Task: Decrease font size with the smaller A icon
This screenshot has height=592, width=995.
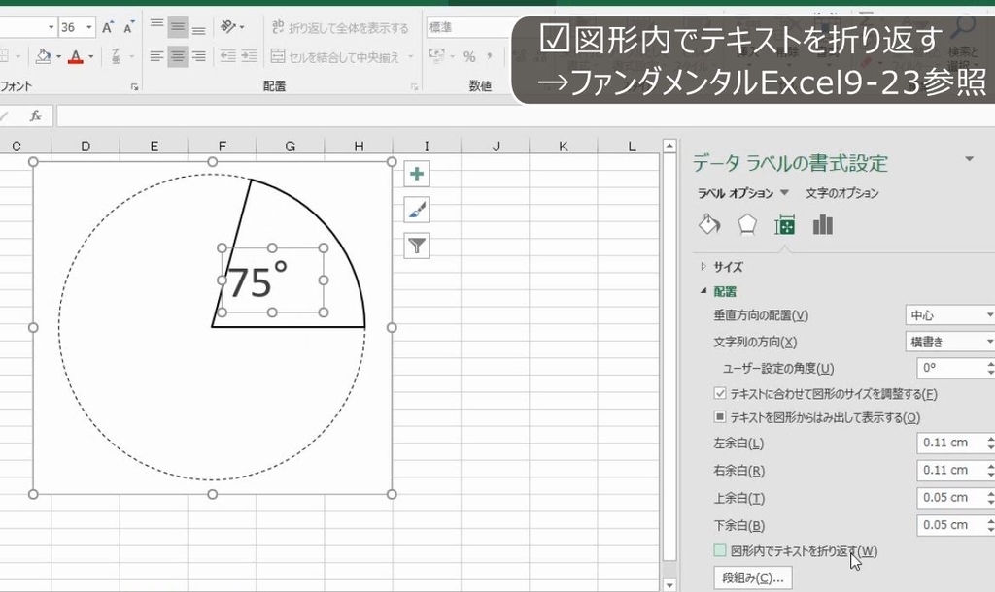Action: click(x=129, y=27)
